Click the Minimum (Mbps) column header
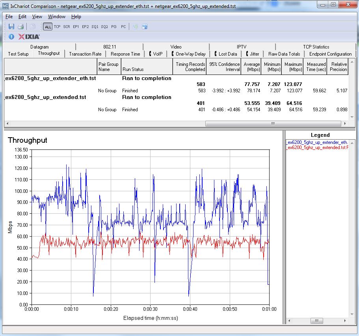This screenshot has width=359, height=336. point(271,67)
